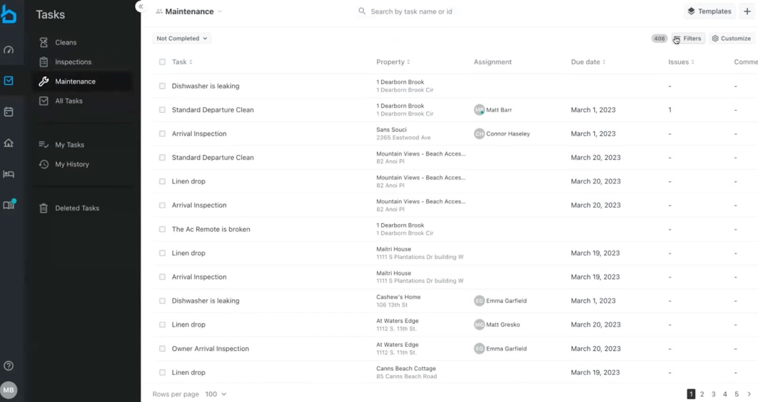
Task: Go to page 3 of results
Action: point(713,394)
